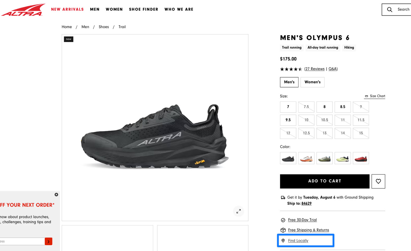Choose size 8.5

pyautogui.click(x=342, y=107)
